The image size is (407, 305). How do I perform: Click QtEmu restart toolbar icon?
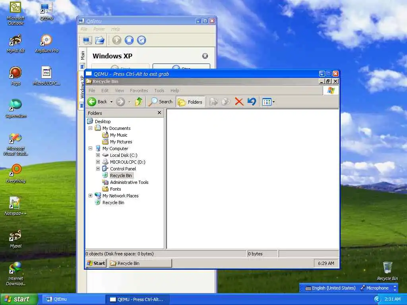(141, 40)
